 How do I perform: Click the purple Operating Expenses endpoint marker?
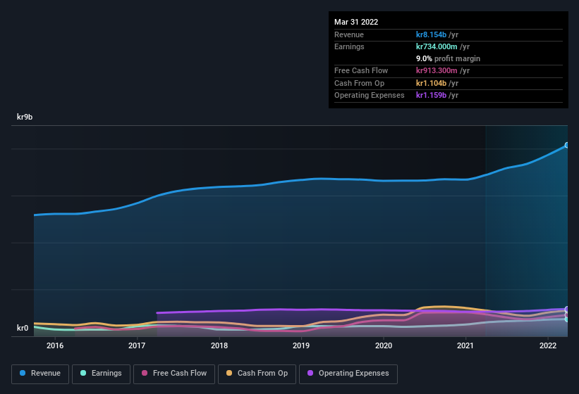pos(566,310)
